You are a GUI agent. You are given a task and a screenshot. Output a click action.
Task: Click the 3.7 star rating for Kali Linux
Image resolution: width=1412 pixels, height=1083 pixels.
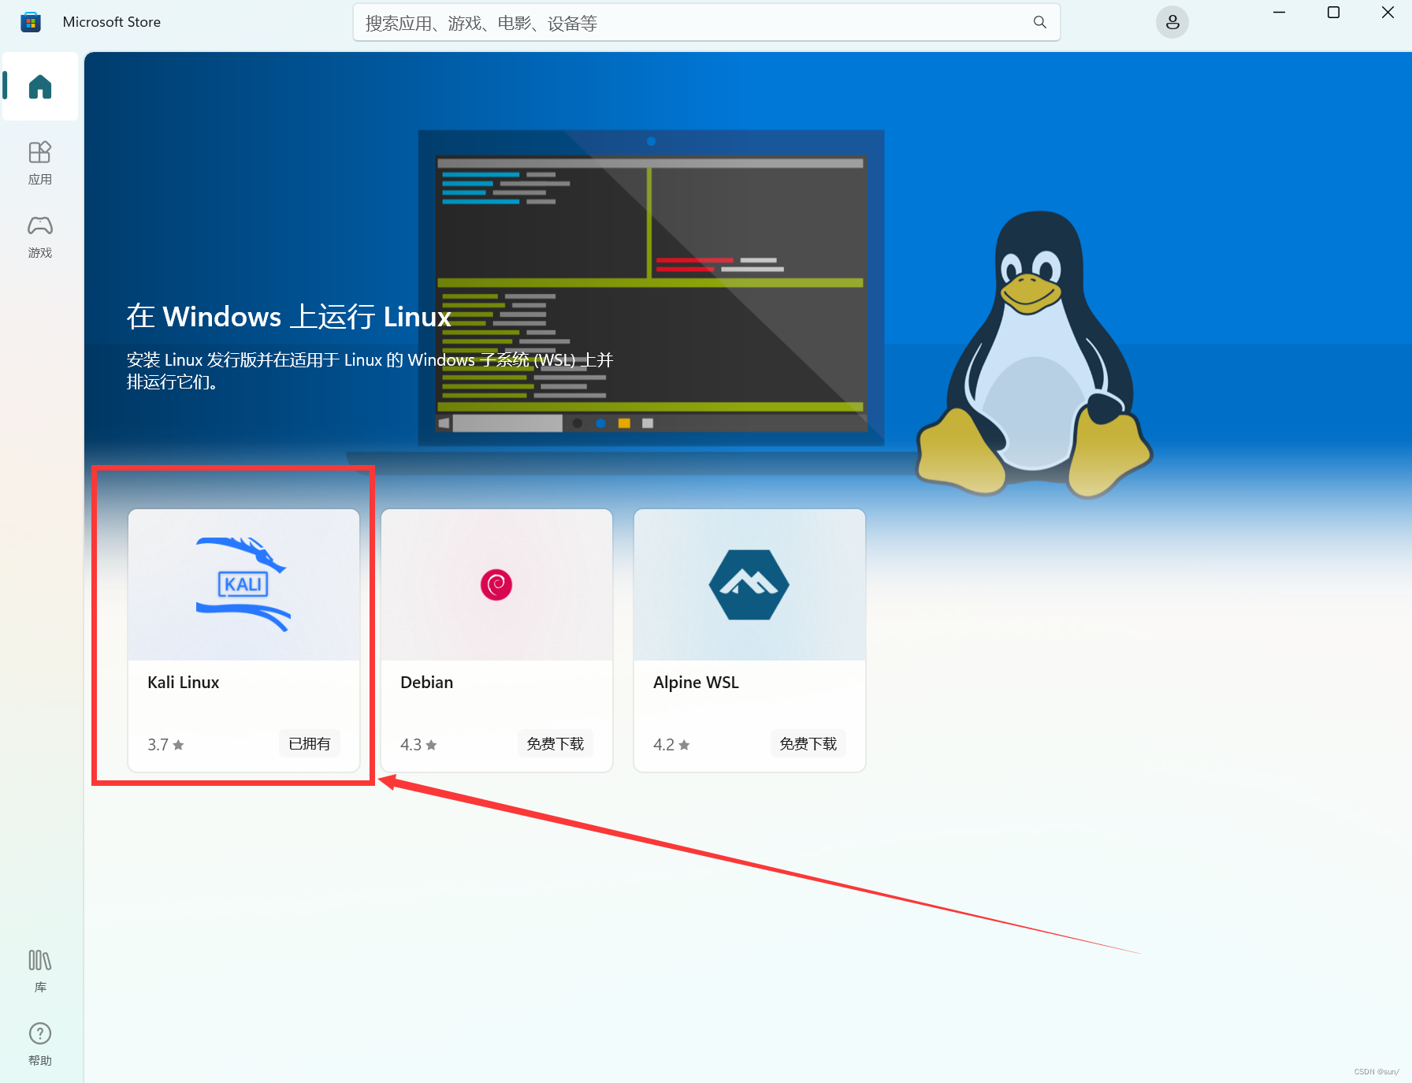click(165, 743)
